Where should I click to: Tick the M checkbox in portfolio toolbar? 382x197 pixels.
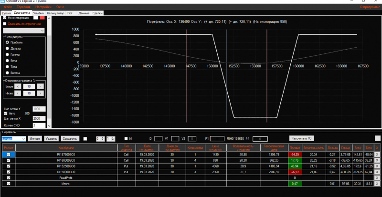pos(126,138)
